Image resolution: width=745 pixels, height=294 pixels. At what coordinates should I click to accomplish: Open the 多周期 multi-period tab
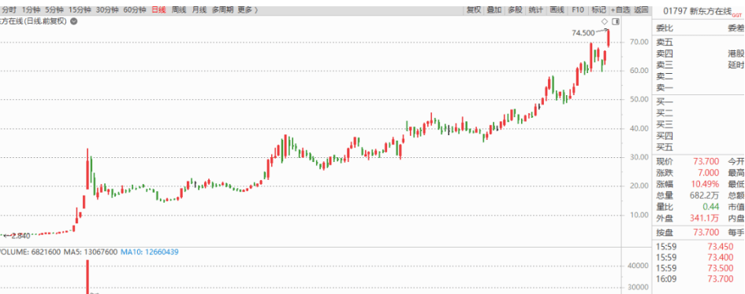point(222,9)
